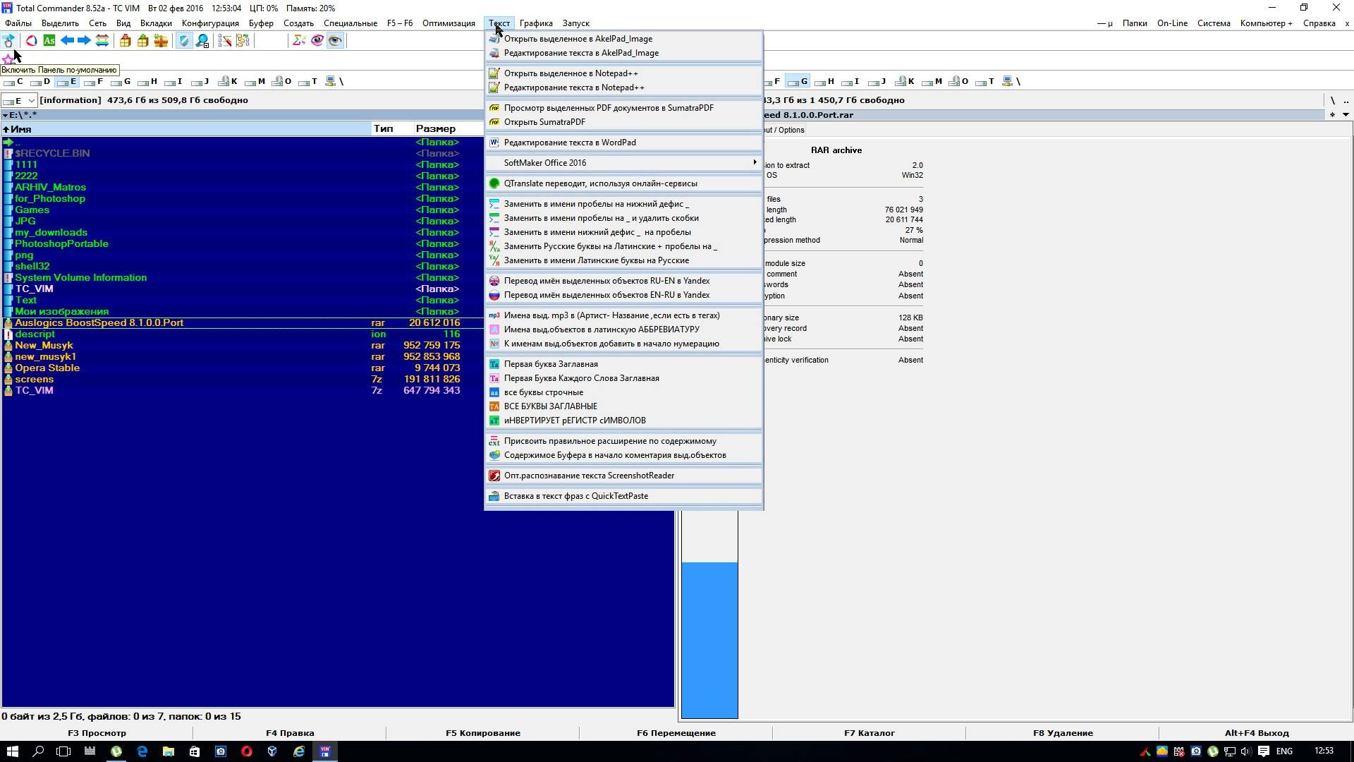The image size is (1354, 762).
Task: Choose ВСЕ БУКВЫ ЗАГЛАВНЫЕ entry
Action: [623, 406]
